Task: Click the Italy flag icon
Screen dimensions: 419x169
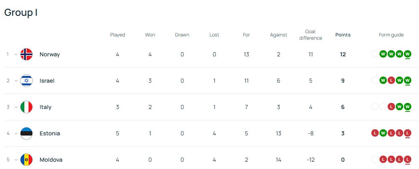Action: (26, 107)
